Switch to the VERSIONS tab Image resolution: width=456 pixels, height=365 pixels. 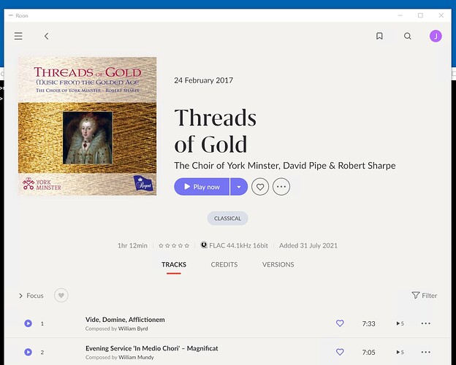pos(278,264)
